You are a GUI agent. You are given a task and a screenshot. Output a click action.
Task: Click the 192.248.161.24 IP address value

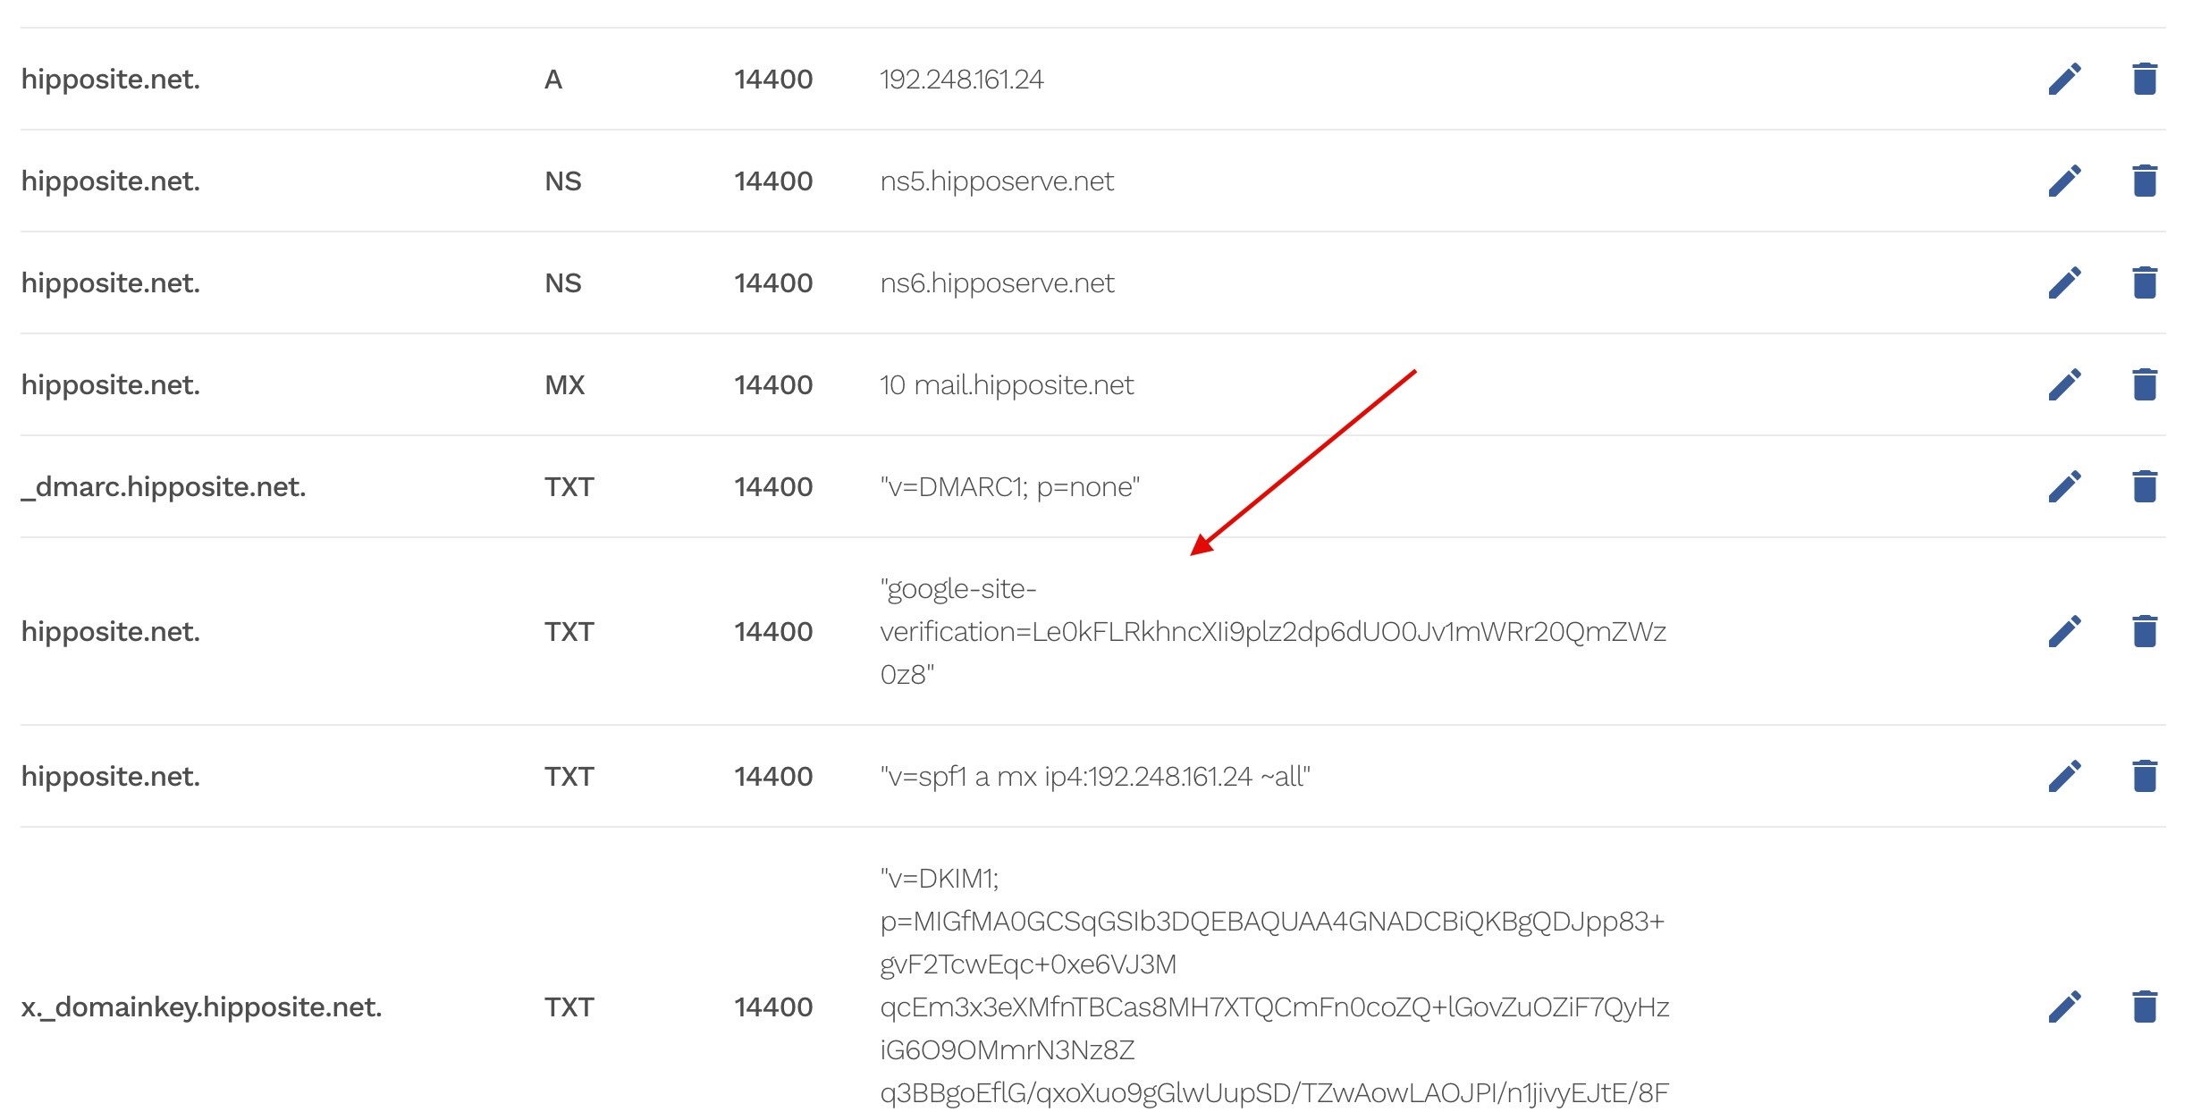point(961,80)
